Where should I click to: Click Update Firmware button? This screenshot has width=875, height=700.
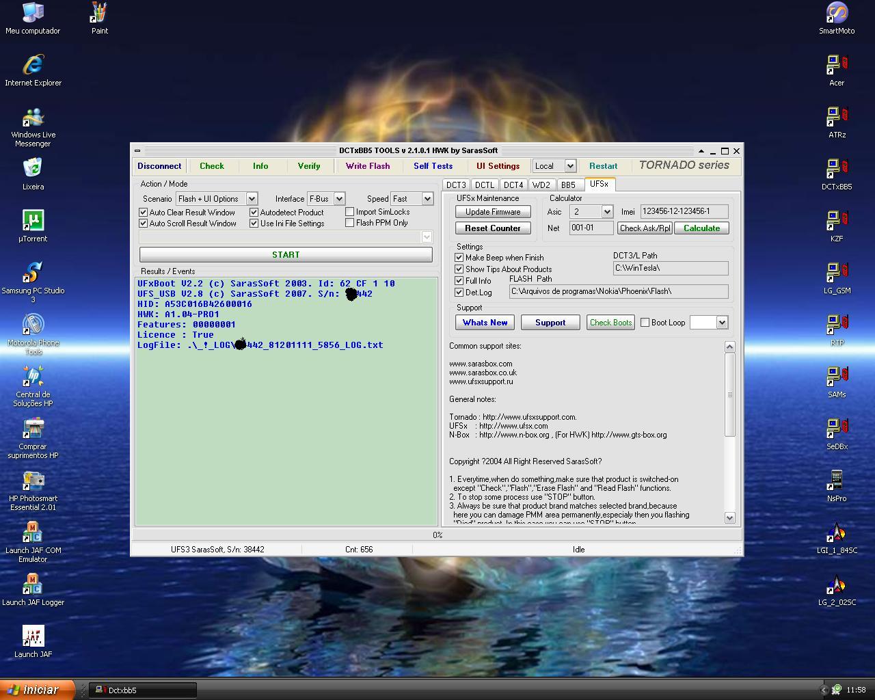pyautogui.click(x=493, y=212)
